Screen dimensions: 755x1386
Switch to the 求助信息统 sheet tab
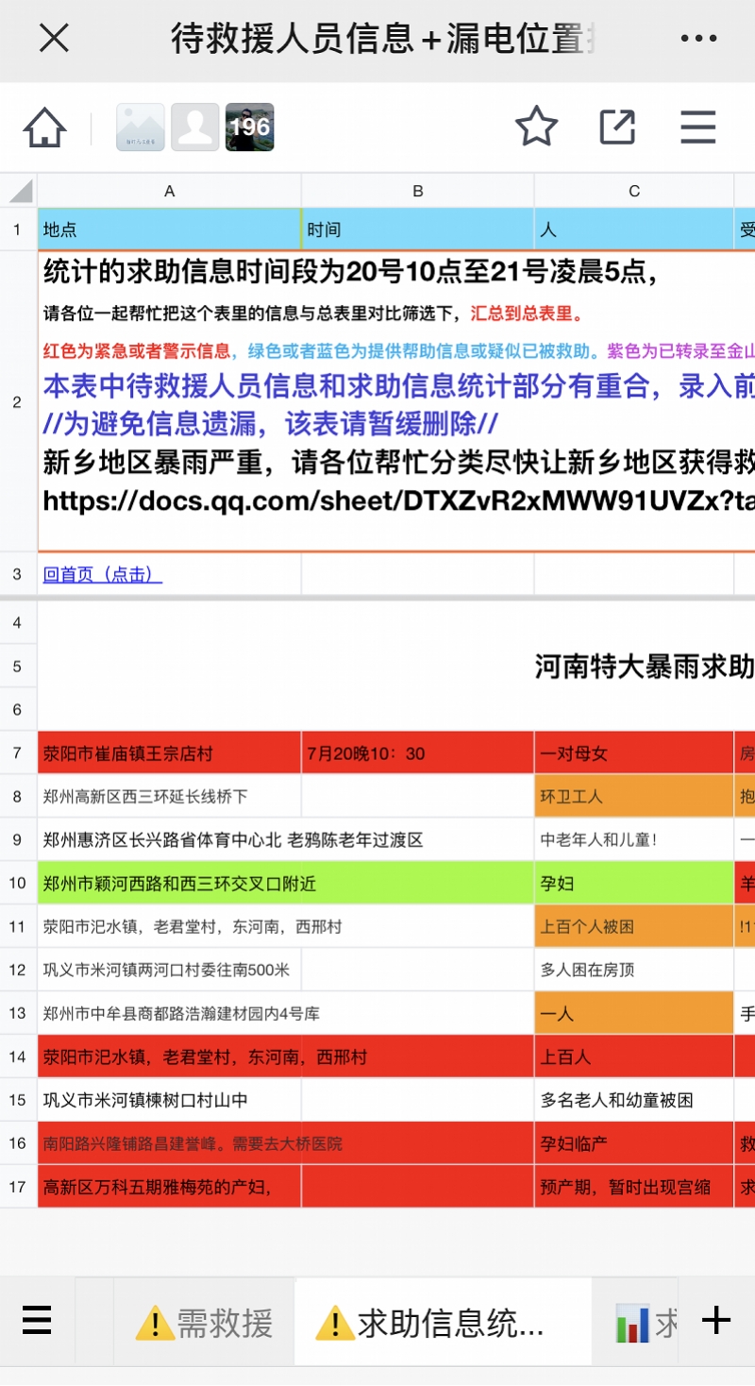pos(444,1320)
